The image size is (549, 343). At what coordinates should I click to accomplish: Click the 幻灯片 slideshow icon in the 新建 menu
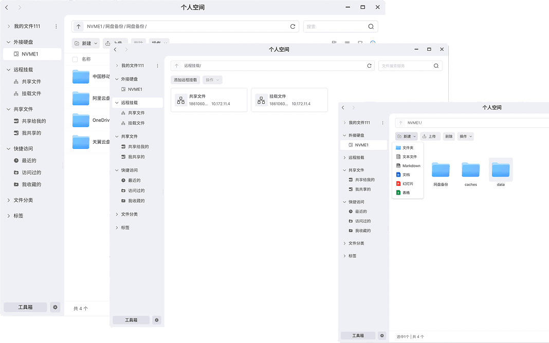click(x=398, y=183)
